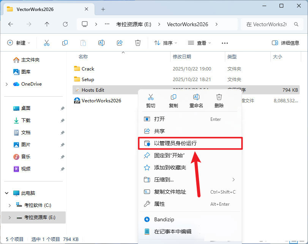Go back with the left arrow
The width and height of the screenshot is (308, 244).
11,24
